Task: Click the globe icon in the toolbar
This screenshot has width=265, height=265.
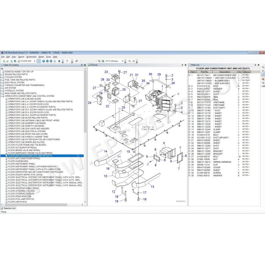Action: click(59, 61)
